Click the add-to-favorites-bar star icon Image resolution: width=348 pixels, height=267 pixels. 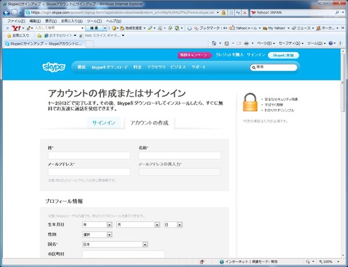coord(40,35)
